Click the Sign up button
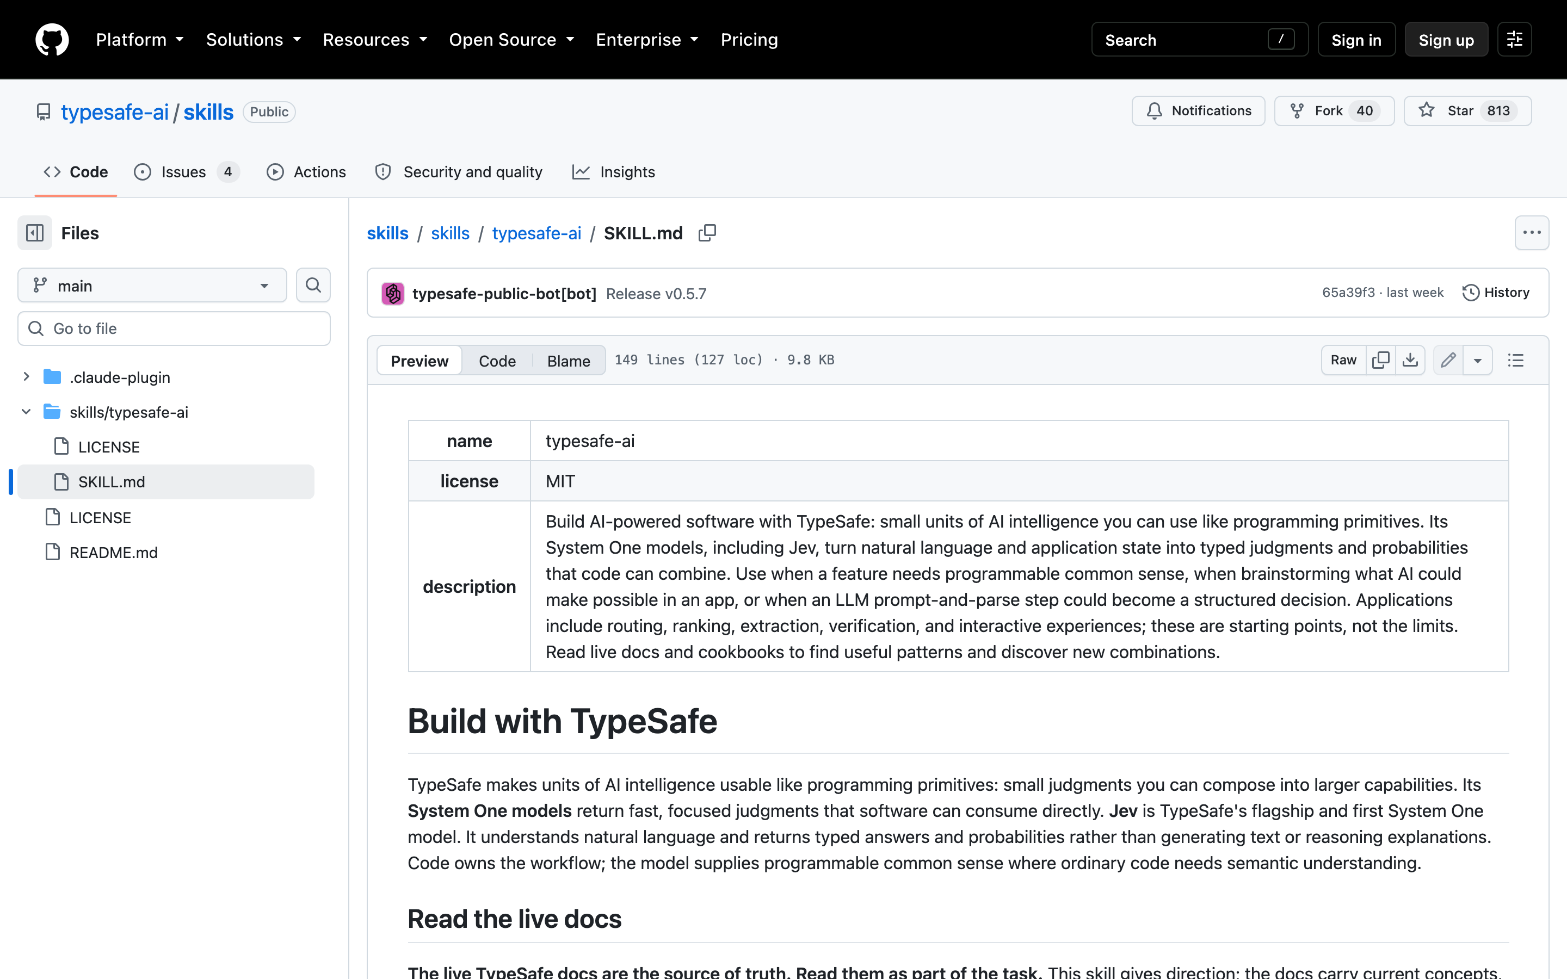The width and height of the screenshot is (1567, 979). coord(1446,40)
